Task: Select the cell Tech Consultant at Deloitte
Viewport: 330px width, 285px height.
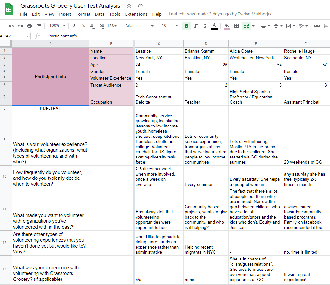Action: (159, 97)
